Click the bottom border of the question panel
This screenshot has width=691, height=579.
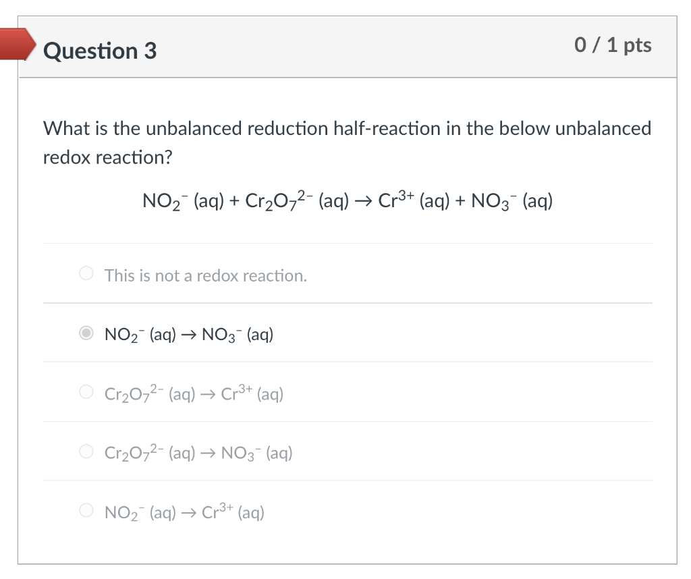click(x=348, y=563)
